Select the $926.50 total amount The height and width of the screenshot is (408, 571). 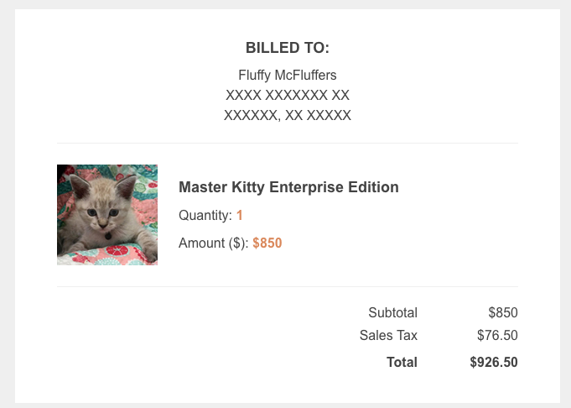click(x=494, y=363)
